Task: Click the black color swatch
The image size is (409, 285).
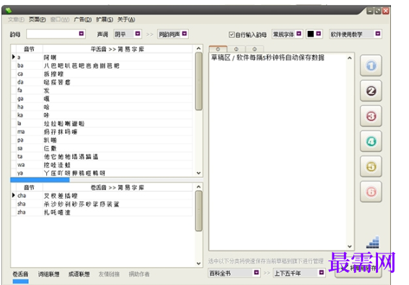Action: tap(310, 34)
